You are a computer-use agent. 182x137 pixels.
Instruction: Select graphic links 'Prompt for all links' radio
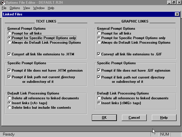(99, 33)
